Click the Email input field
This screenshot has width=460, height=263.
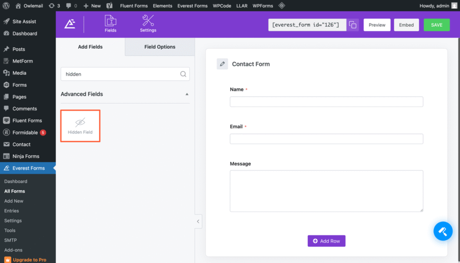click(326, 139)
